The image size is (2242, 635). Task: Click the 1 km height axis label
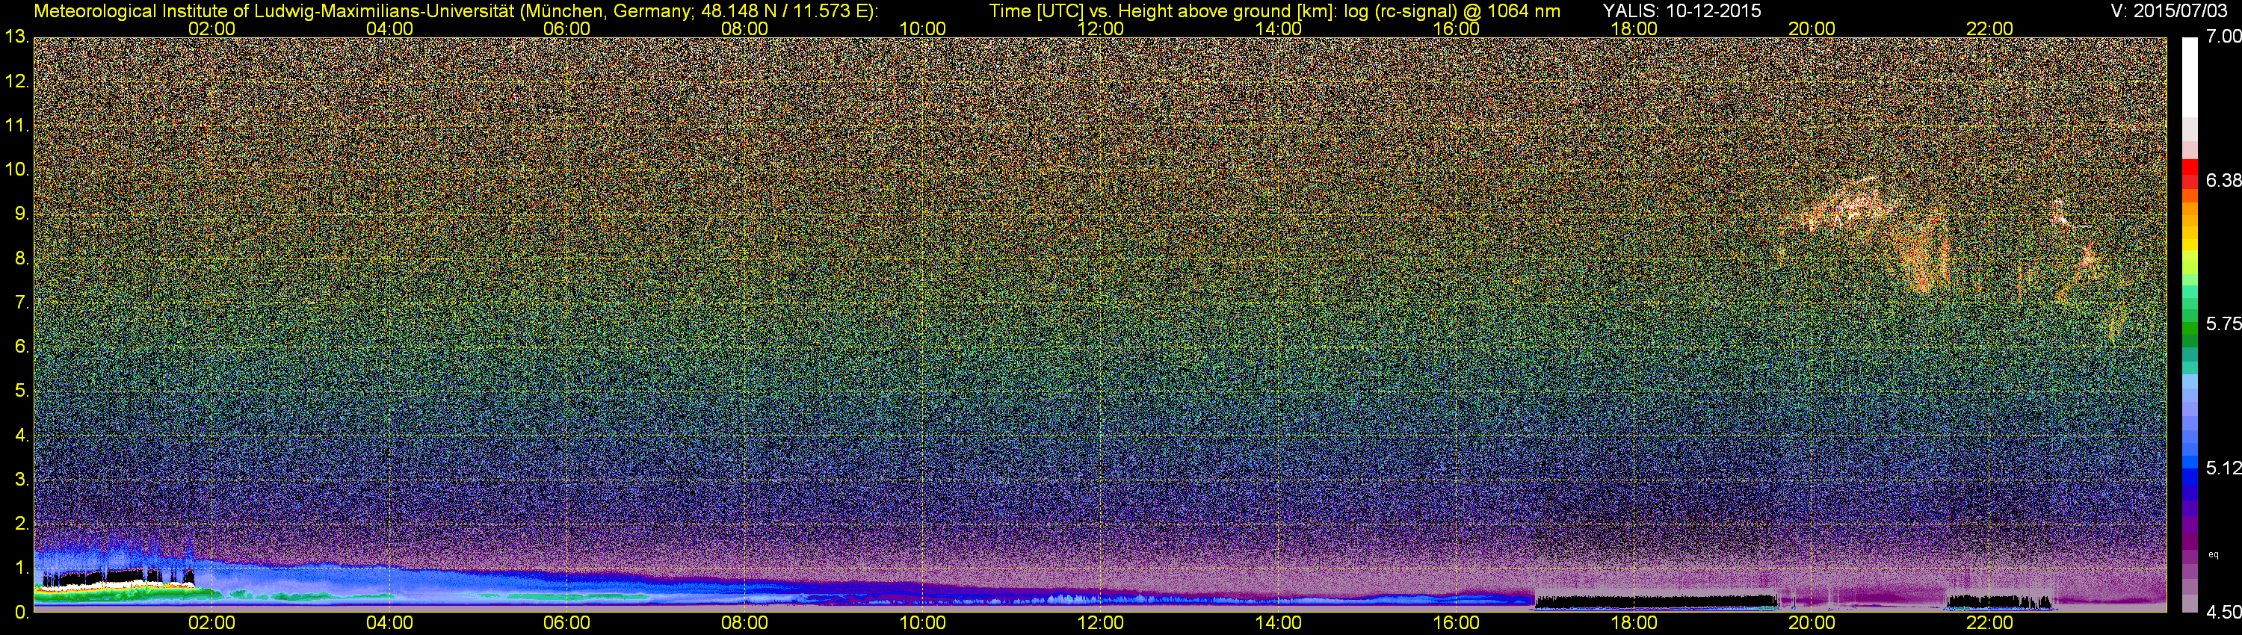pos(22,568)
